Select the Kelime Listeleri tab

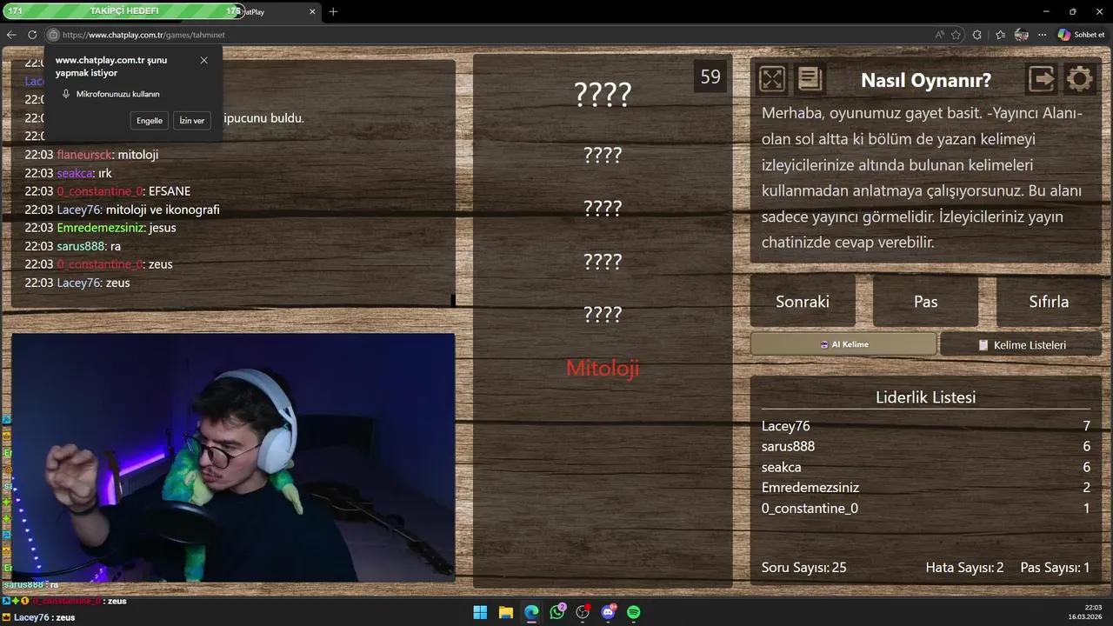[1021, 344]
